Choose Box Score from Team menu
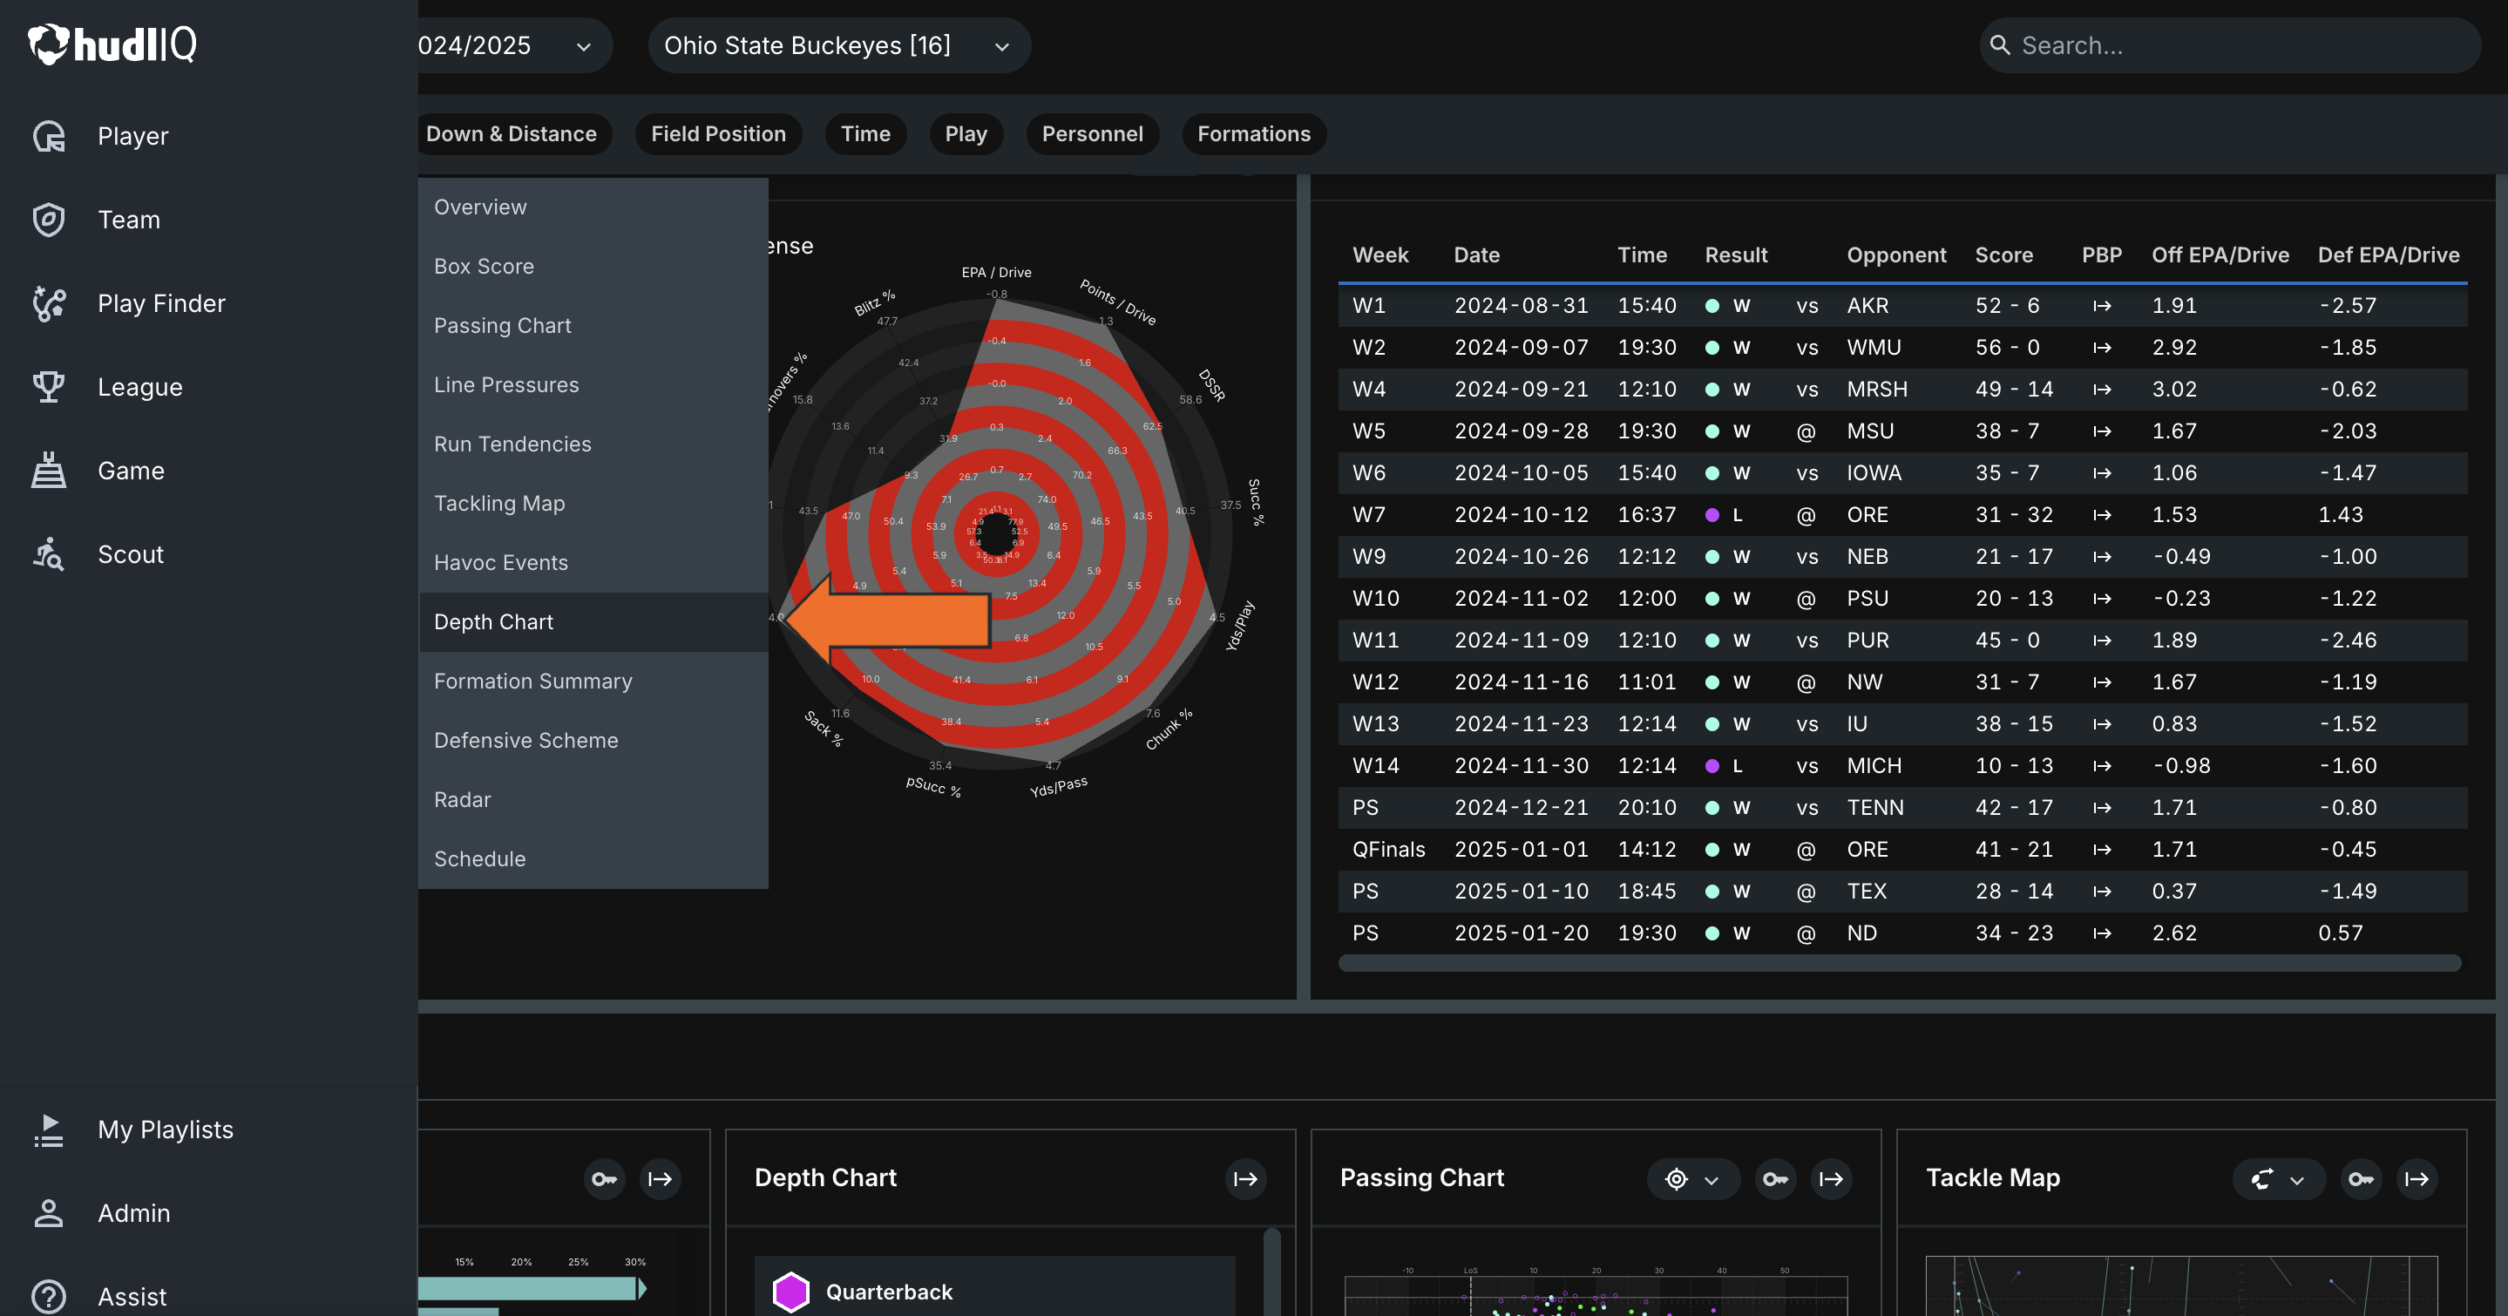Viewport: 2508px width, 1316px height. tap(593, 267)
